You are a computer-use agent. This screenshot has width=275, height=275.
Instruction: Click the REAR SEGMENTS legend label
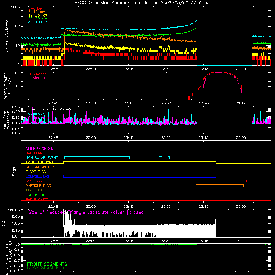coord(46,268)
